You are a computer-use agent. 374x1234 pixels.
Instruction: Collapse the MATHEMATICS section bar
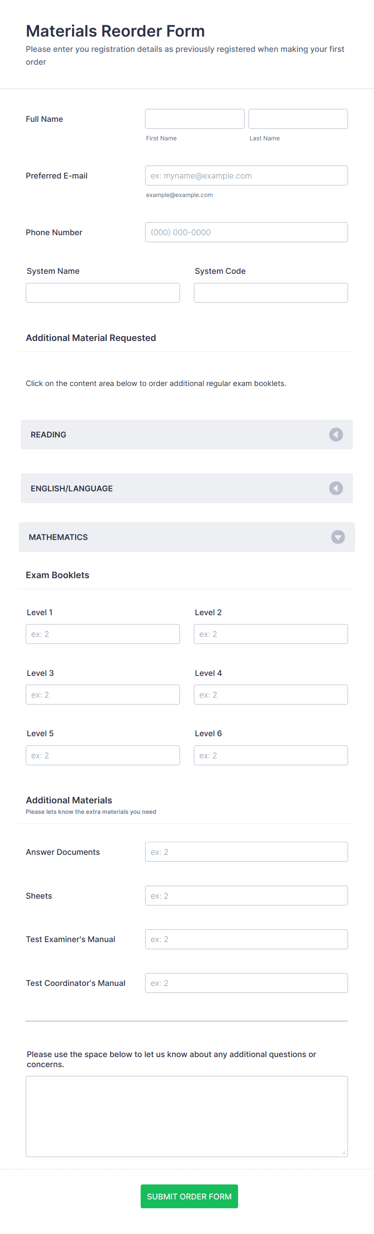tap(187, 537)
